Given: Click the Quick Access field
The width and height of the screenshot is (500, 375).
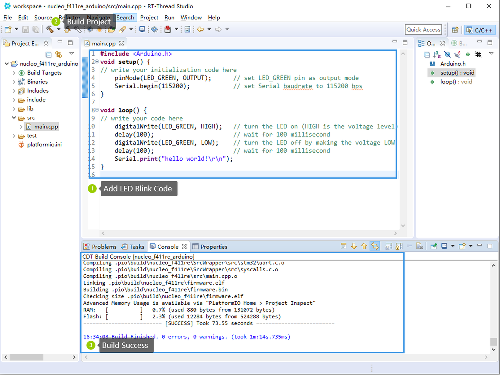Looking at the screenshot, I should pos(424,30).
